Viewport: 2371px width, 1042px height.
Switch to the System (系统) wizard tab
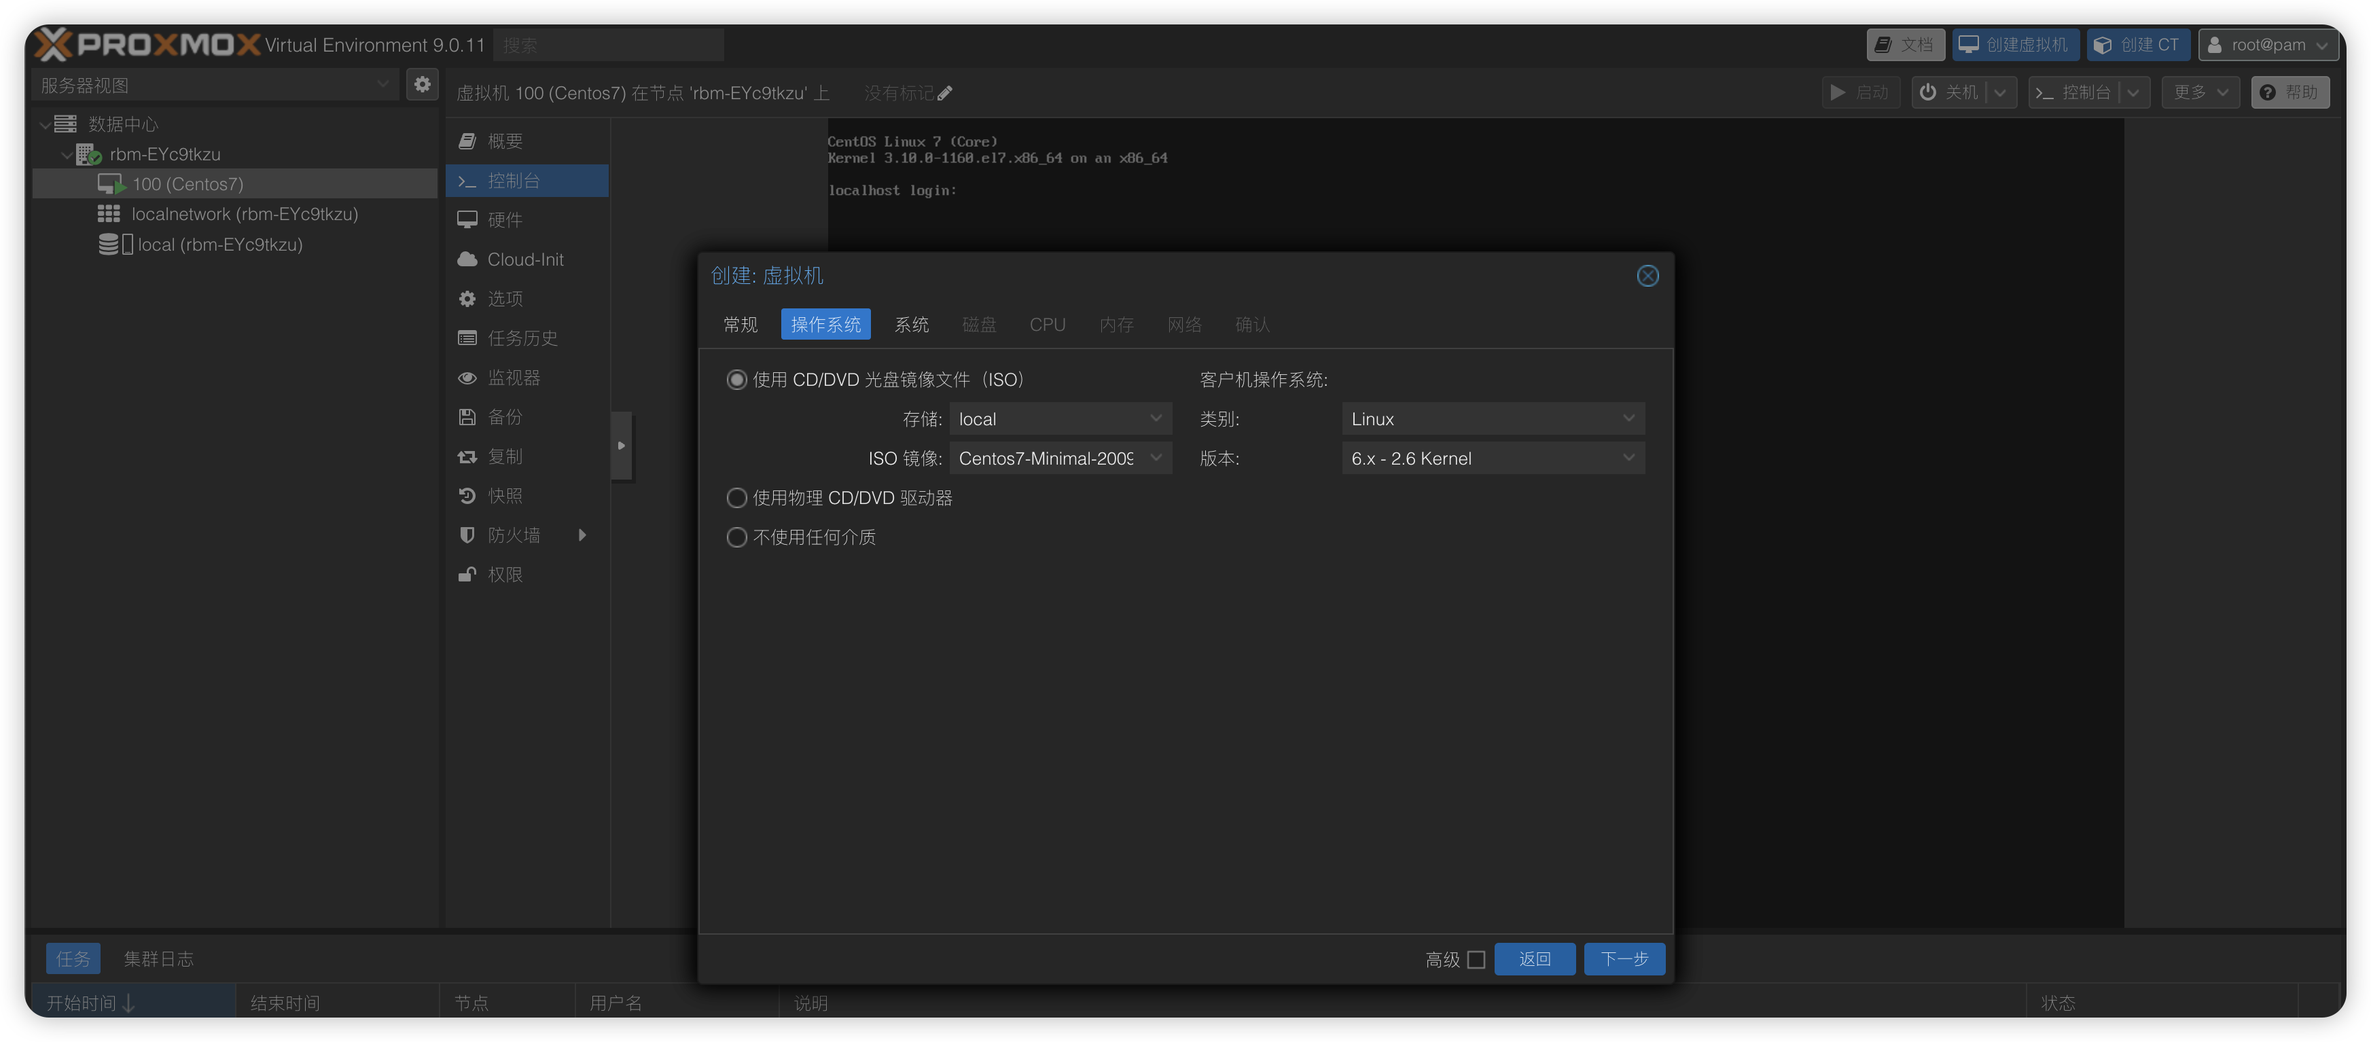[x=911, y=325]
